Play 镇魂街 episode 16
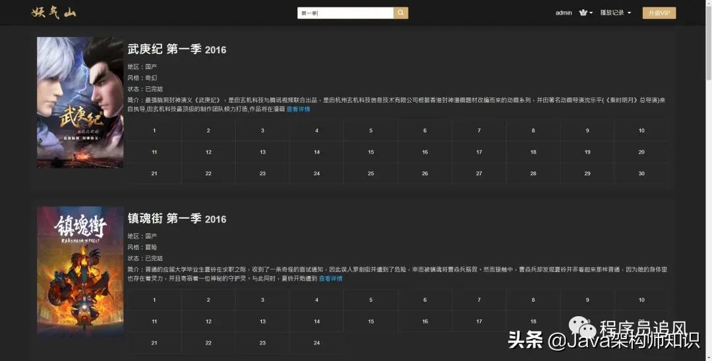This screenshot has width=712, height=361. [425, 321]
